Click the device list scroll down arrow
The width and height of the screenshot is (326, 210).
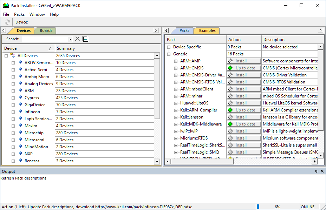[x=157, y=161]
